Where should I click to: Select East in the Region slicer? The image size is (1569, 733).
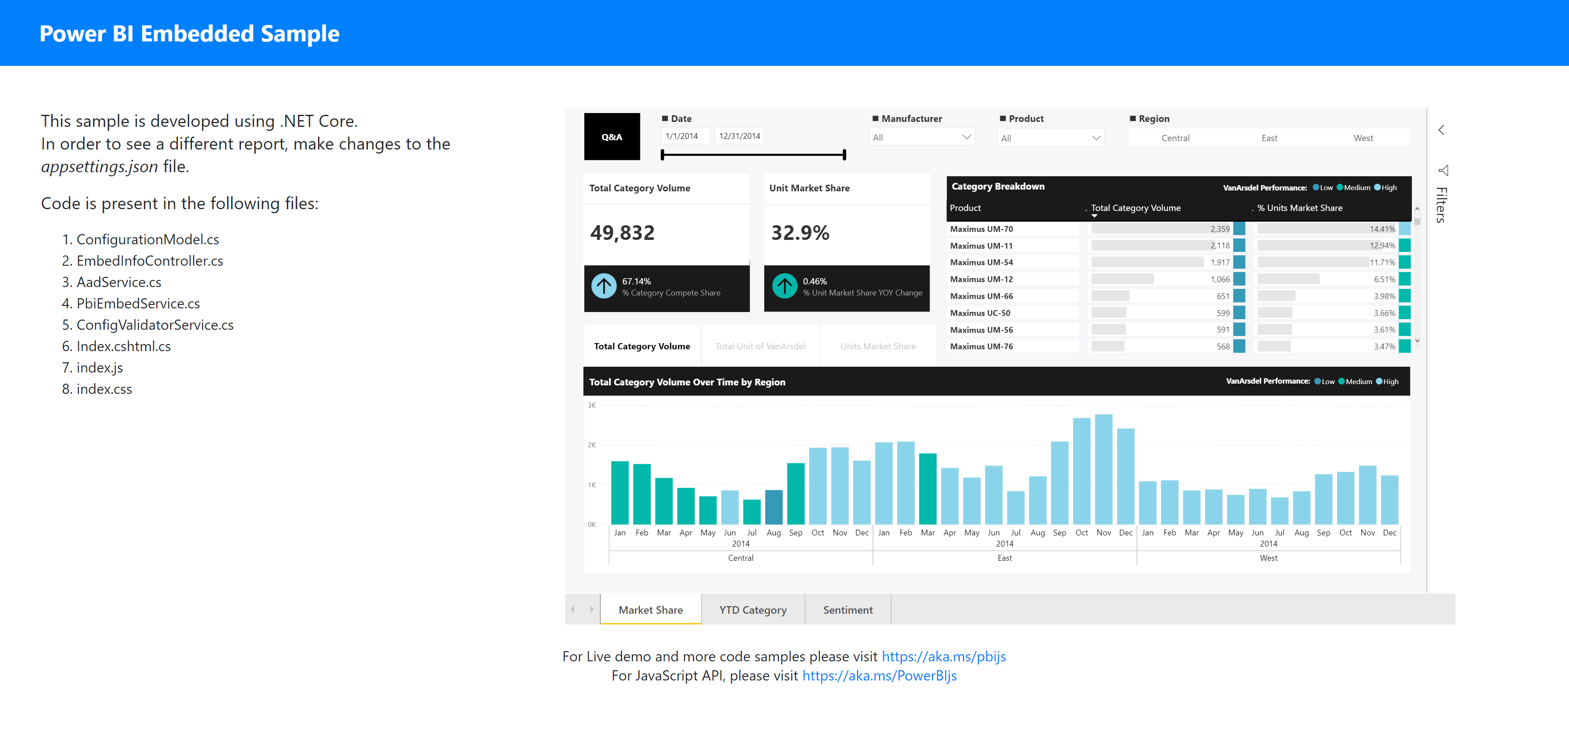[1269, 138]
